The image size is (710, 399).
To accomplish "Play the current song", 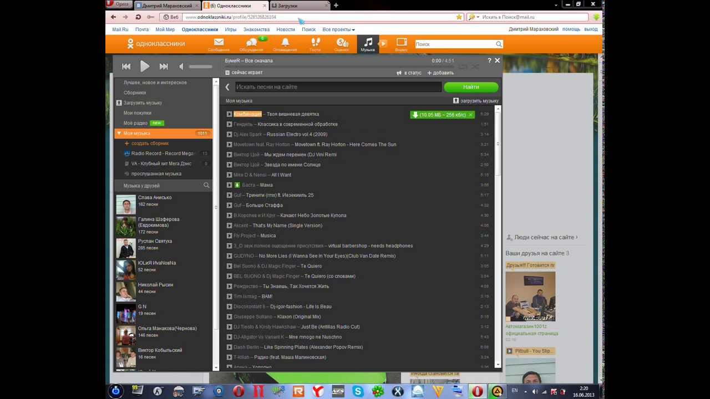I will 145,66.
